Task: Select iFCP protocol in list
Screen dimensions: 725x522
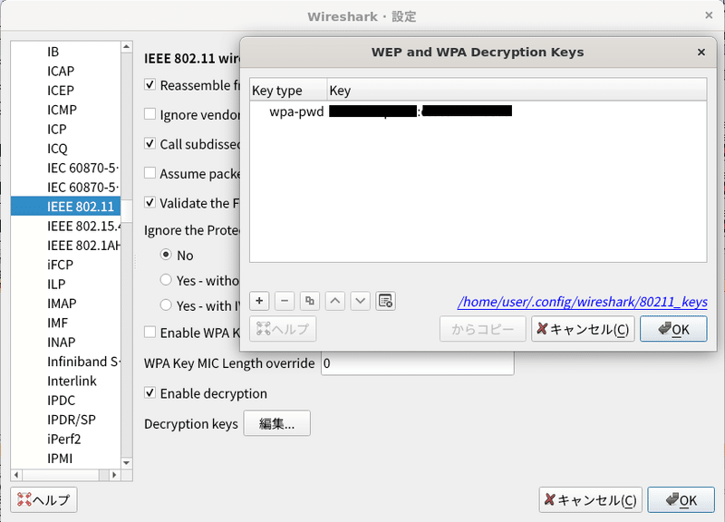Action: pos(65,265)
